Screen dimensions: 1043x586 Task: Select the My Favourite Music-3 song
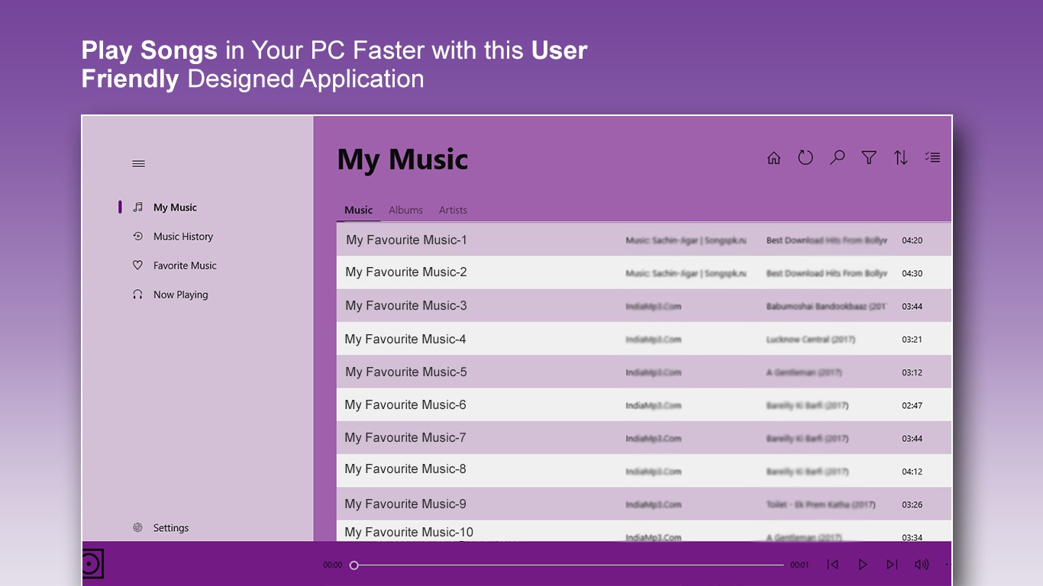click(x=406, y=306)
